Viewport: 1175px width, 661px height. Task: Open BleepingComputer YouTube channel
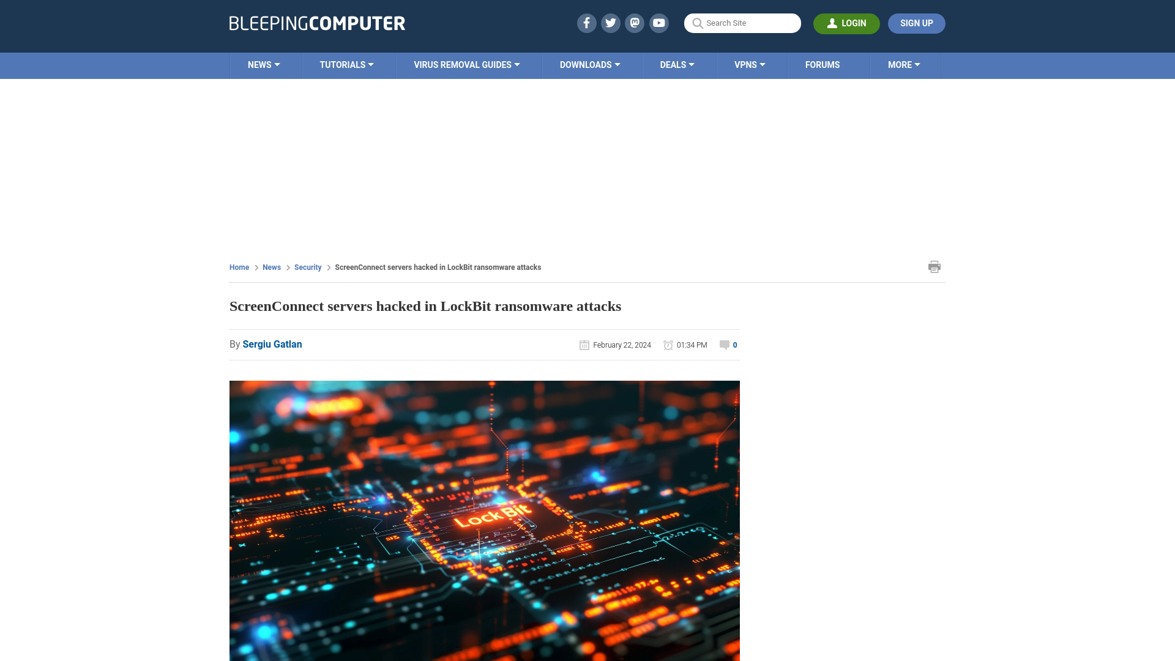(658, 23)
